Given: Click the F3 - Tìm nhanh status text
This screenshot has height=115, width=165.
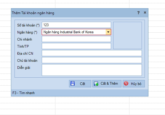Looking at the screenshot, I should [x=24, y=93].
